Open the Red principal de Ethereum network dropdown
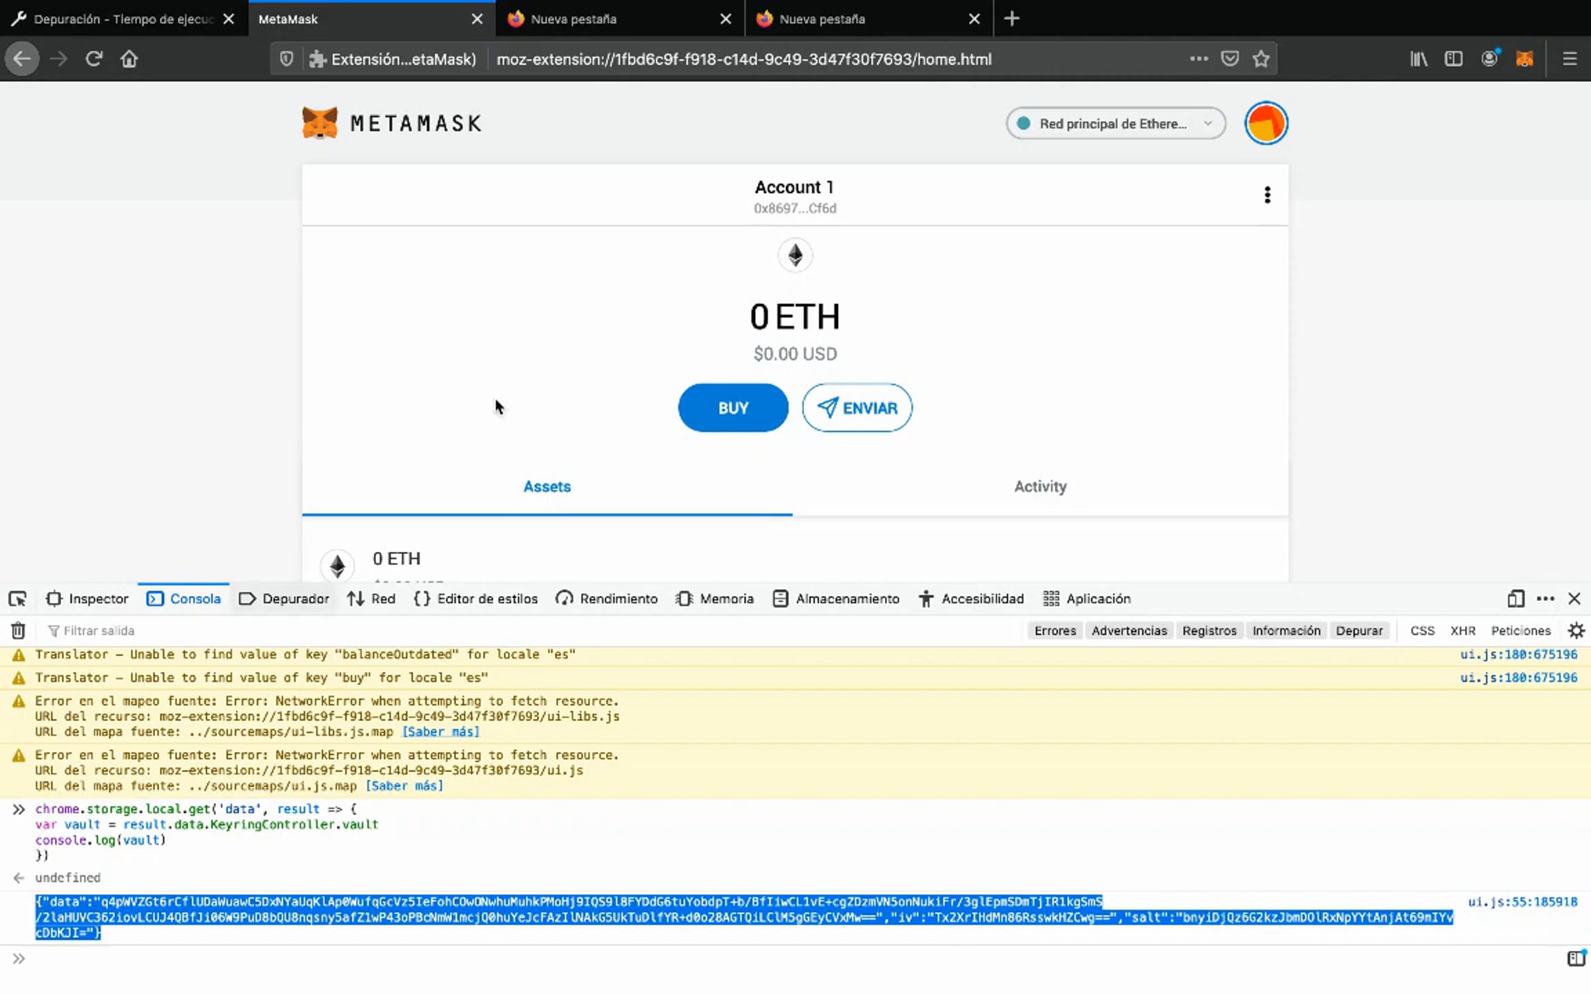The height and width of the screenshot is (994, 1591). (1116, 123)
